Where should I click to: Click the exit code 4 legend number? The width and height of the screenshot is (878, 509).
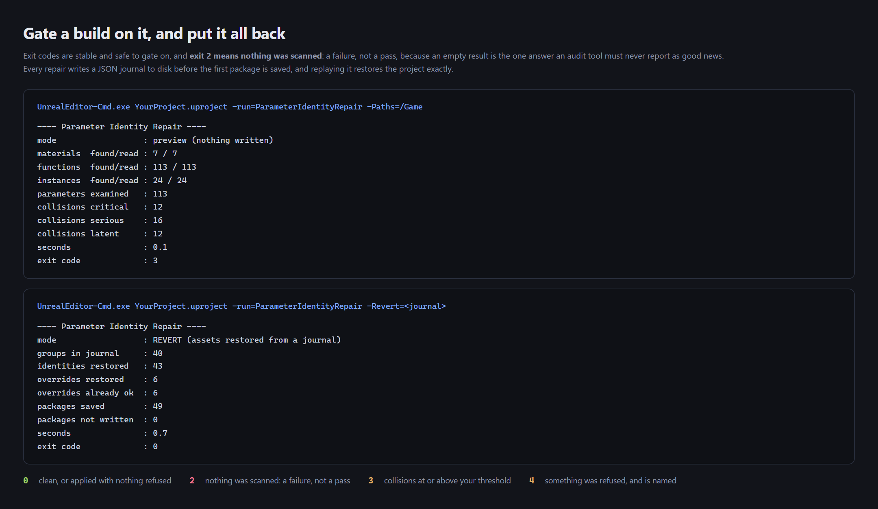click(x=532, y=481)
